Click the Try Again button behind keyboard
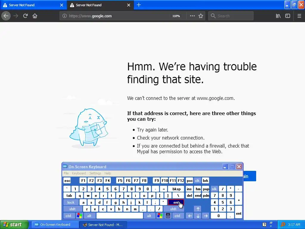The width and height of the screenshot is (305, 229). (x=250, y=176)
